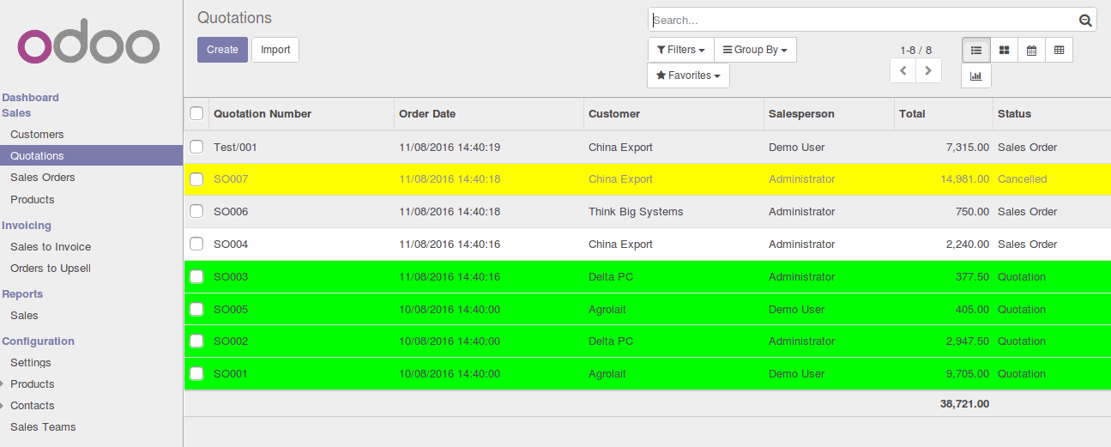Tick the checkbox for SO005
Screen dimensions: 1111x447
(x=196, y=309)
